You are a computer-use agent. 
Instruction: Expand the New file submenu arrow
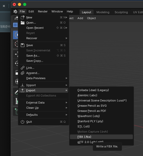pyautogui.click(x=67, y=17)
